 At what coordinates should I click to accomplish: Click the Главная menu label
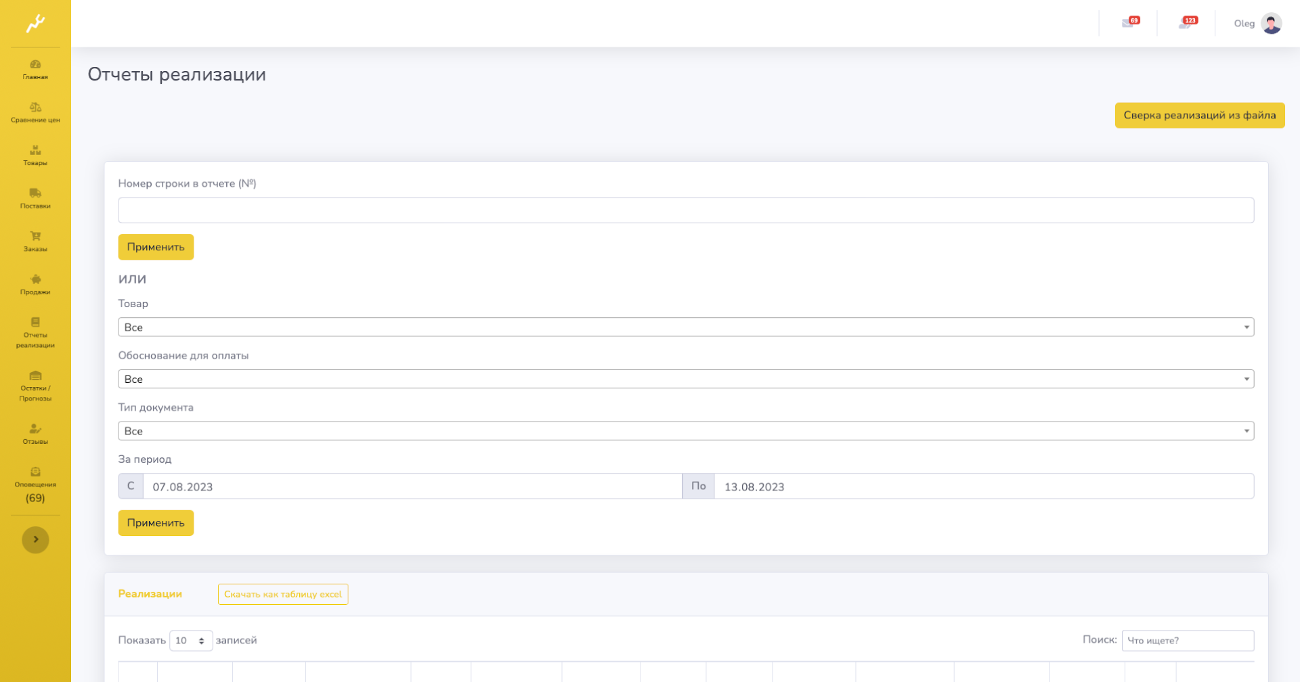[x=35, y=77]
